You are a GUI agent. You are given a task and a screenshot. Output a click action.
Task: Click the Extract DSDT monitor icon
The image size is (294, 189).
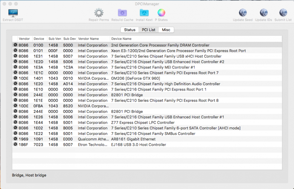tap(13, 13)
